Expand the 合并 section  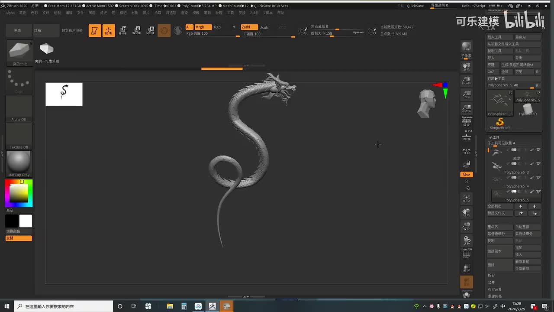[x=491, y=282]
